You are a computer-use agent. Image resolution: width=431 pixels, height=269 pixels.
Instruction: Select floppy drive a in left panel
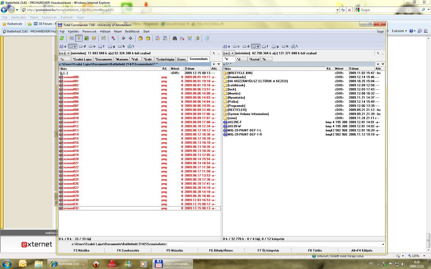pos(63,46)
